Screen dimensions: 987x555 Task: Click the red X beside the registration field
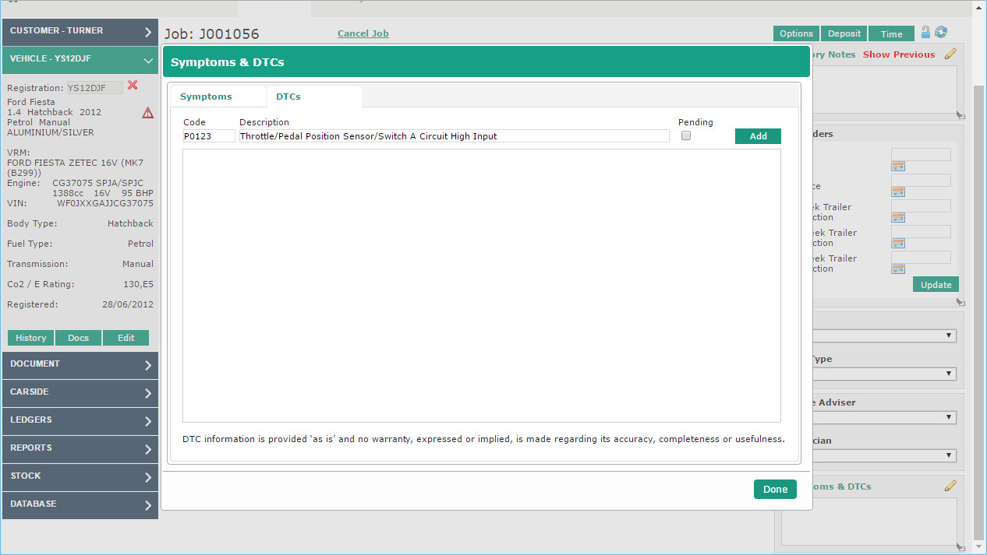point(133,86)
